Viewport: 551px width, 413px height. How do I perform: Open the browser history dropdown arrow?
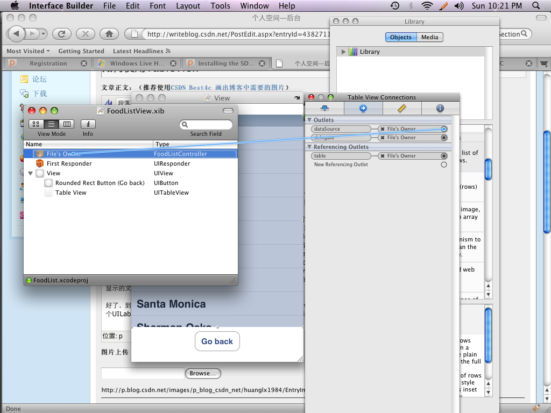tap(43, 34)
